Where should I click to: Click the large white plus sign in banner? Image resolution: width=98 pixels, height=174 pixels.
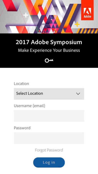pos(26,15)
